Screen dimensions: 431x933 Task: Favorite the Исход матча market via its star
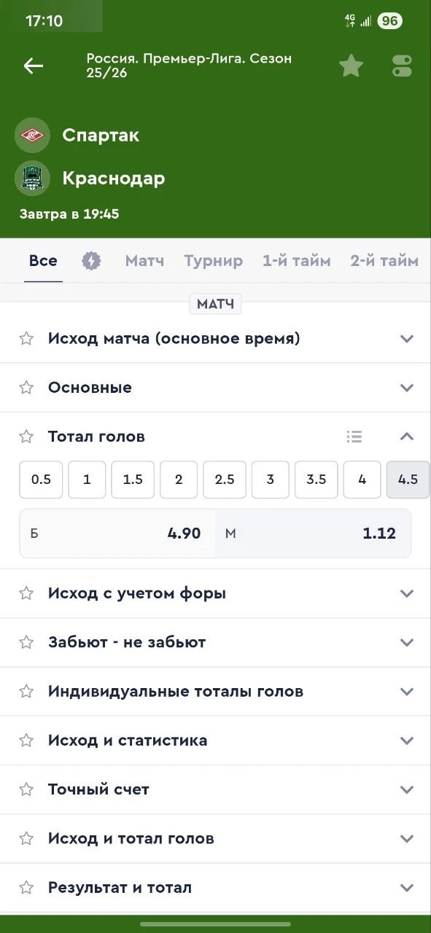point(26,337)
